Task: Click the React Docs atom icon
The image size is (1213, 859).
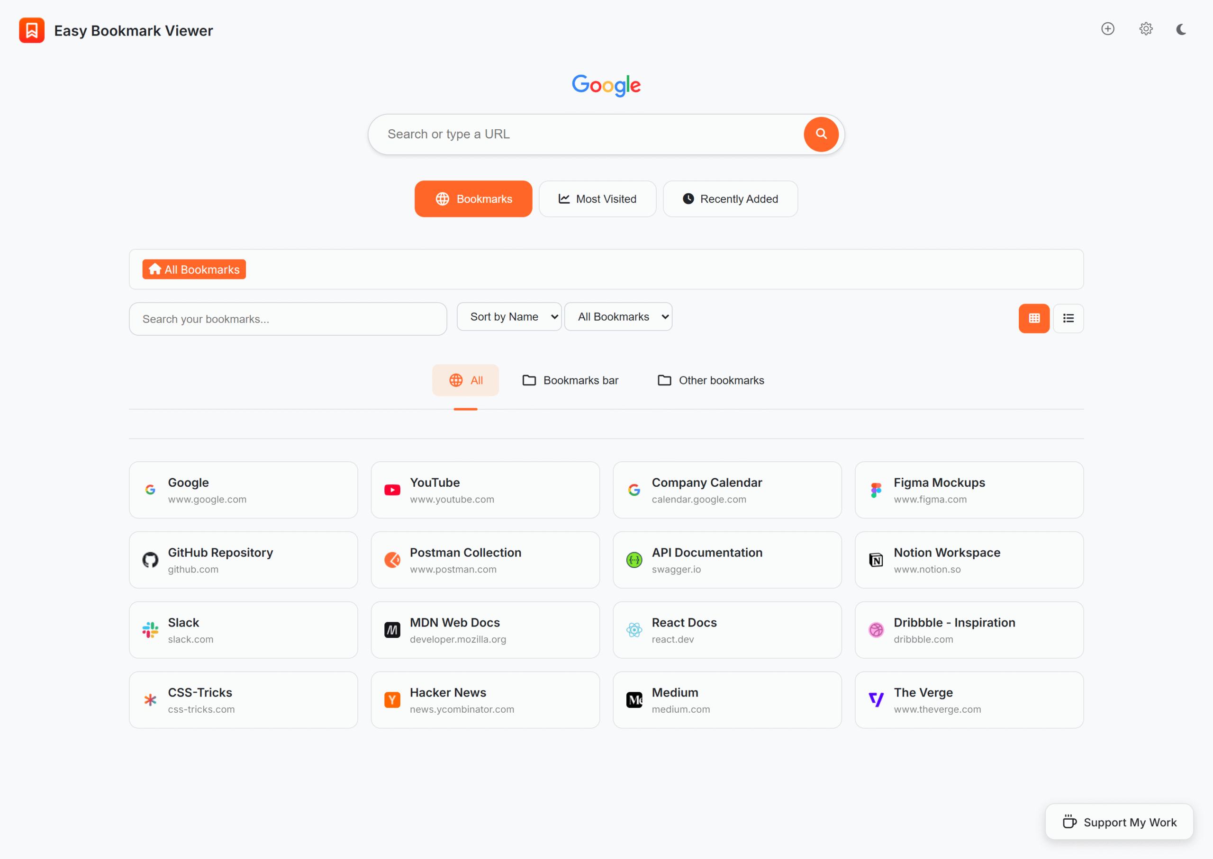Action: 634,630
